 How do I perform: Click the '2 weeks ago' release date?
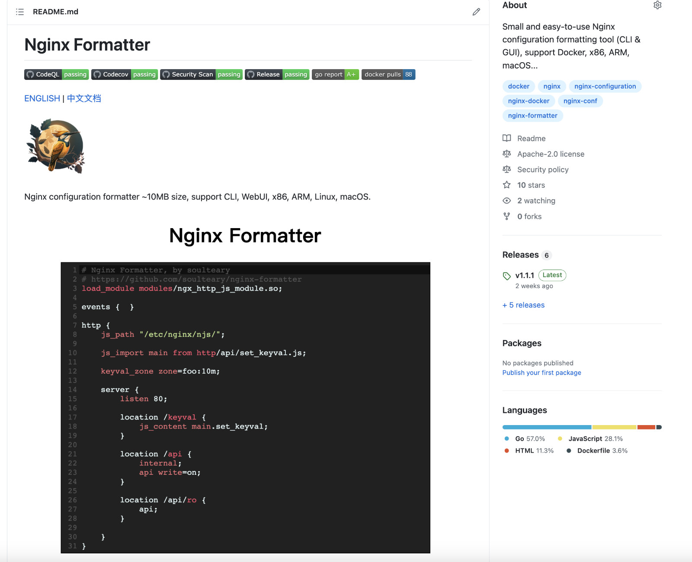pos(534,286)
